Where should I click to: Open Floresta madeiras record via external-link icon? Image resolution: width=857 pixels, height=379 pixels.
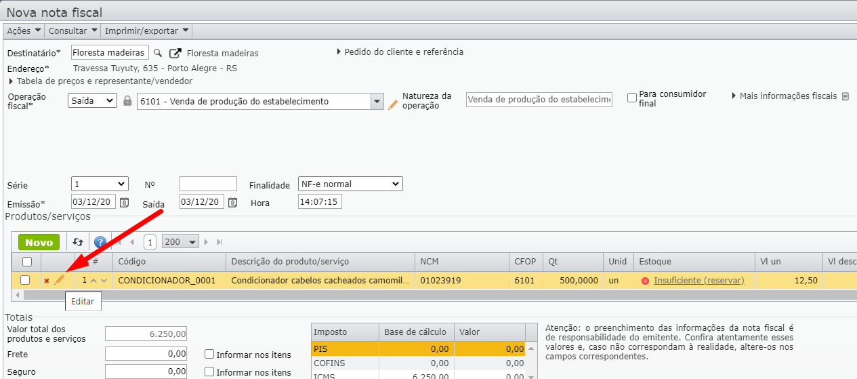coord(175,53)
